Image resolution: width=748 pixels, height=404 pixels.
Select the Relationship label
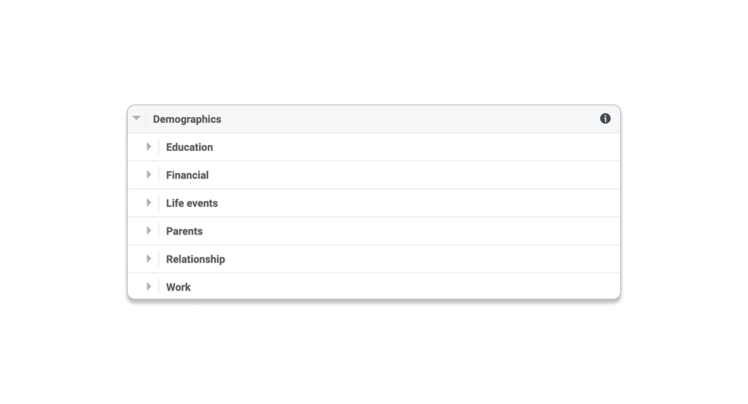click(x=195, y=259)
